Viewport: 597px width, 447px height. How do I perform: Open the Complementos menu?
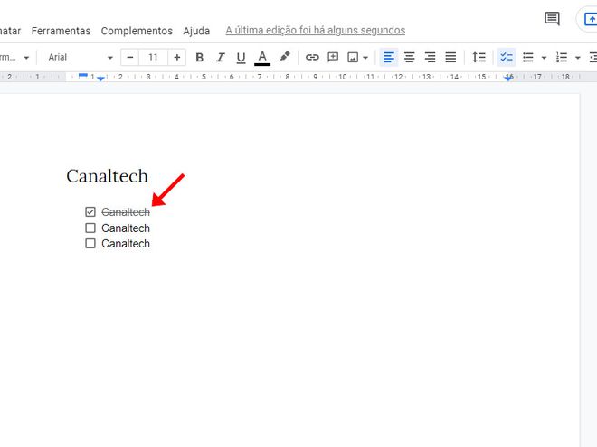tap(137, 31)
